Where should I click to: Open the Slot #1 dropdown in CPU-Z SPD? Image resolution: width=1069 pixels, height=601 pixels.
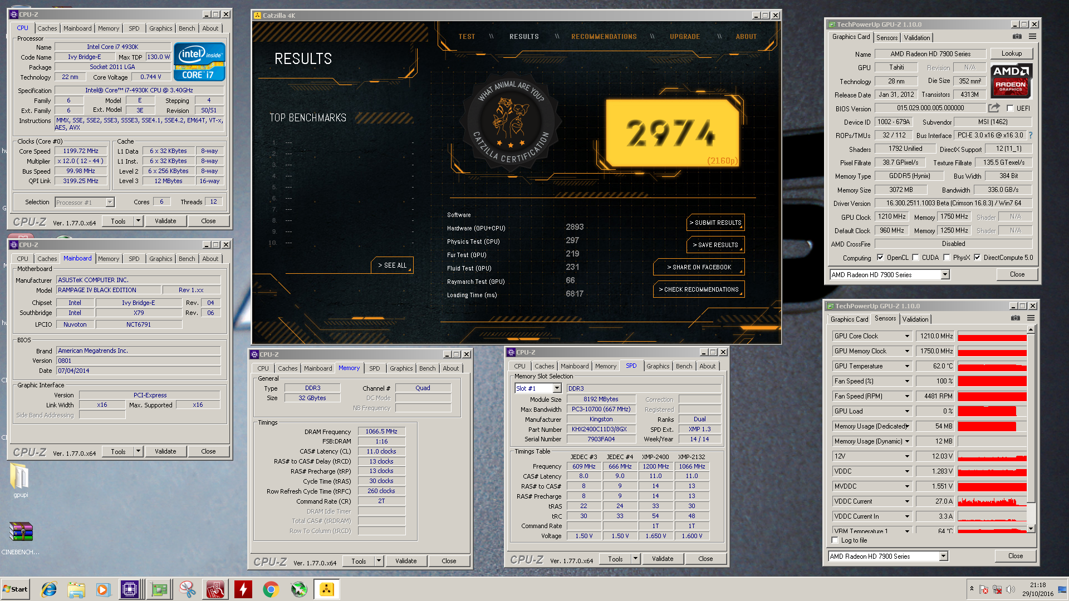point(556,388)
